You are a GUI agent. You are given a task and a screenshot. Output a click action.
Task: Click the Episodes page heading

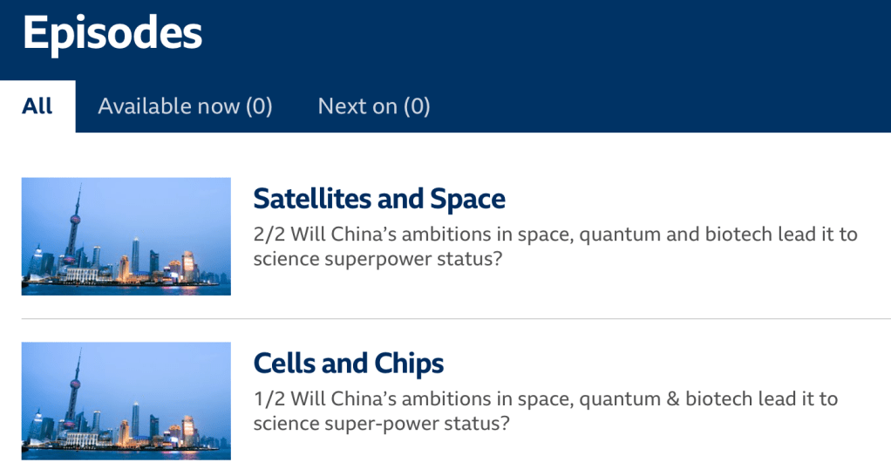click(112, 33)
